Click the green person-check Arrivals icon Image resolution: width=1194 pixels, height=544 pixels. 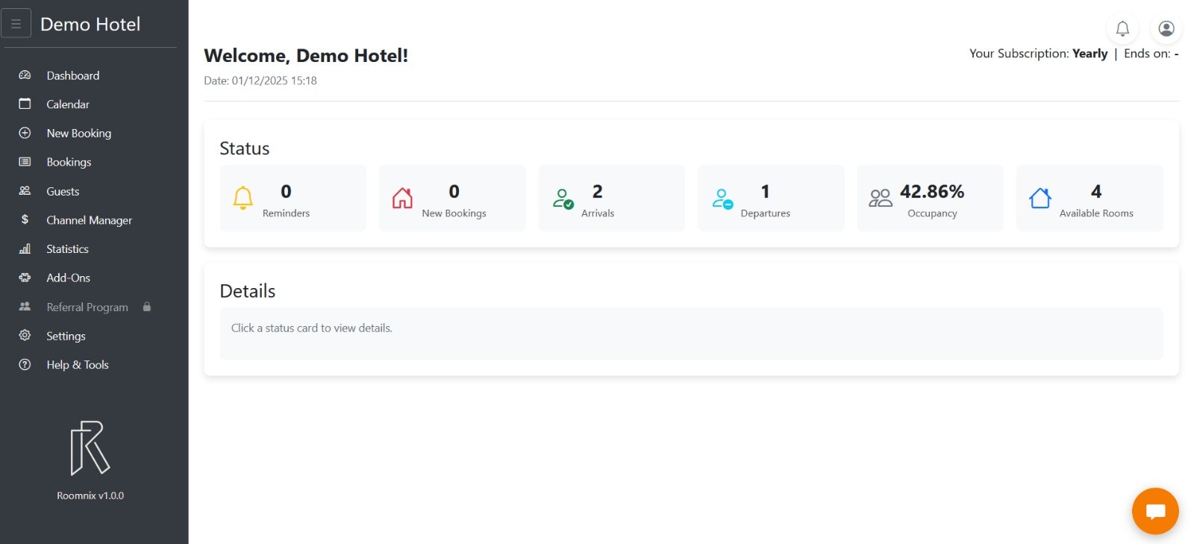[x=563, y=198]
